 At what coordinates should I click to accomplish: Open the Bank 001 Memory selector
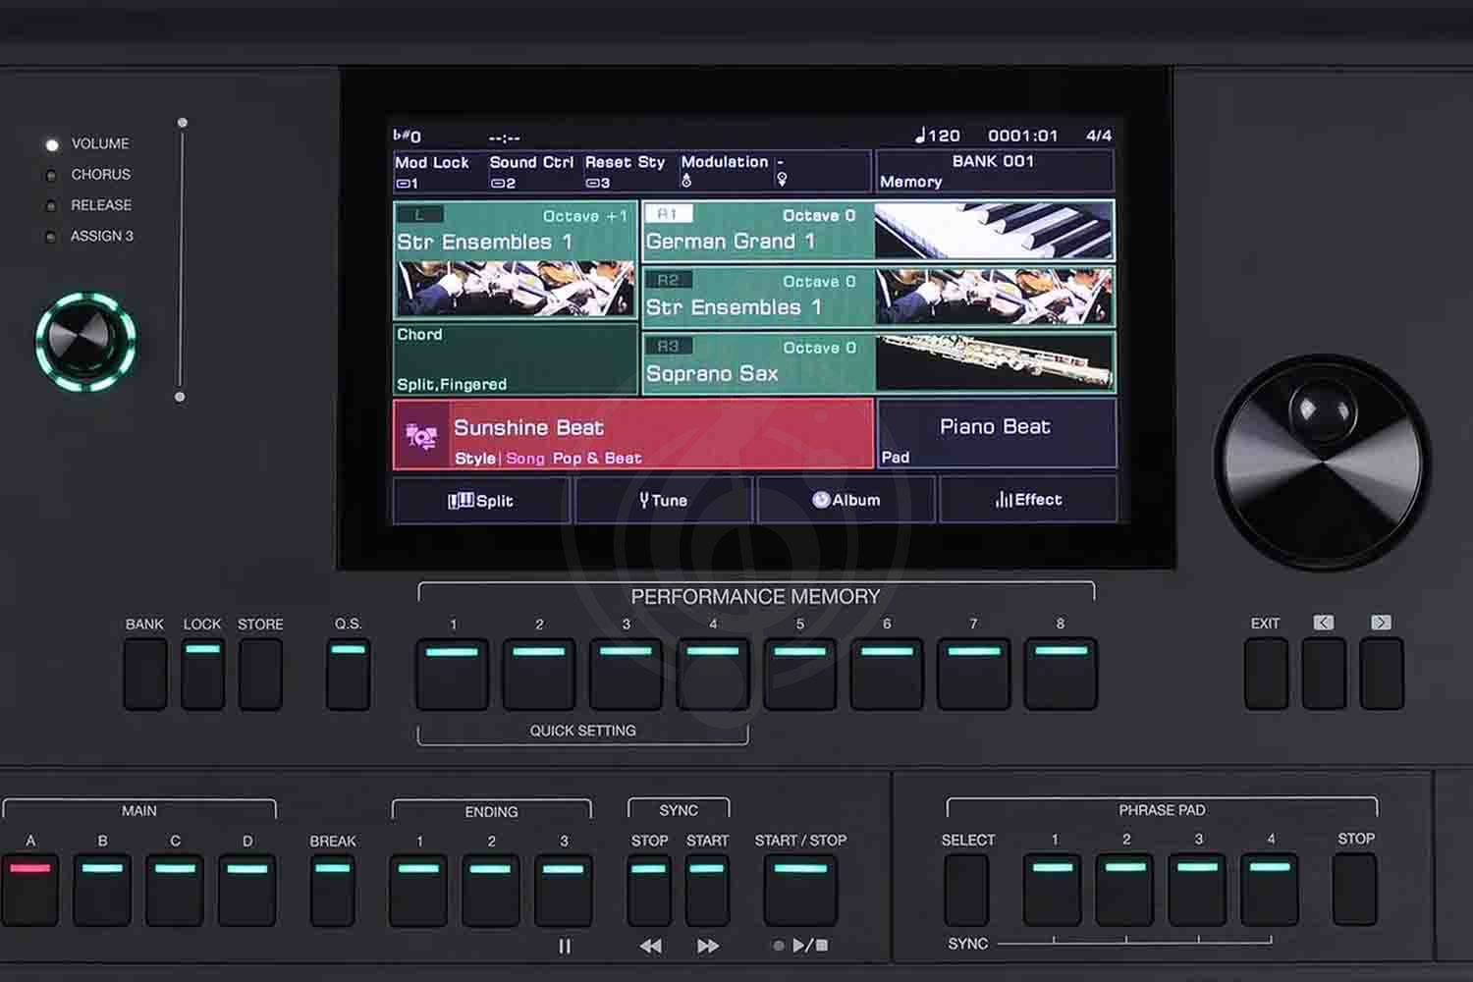point(994,171)
